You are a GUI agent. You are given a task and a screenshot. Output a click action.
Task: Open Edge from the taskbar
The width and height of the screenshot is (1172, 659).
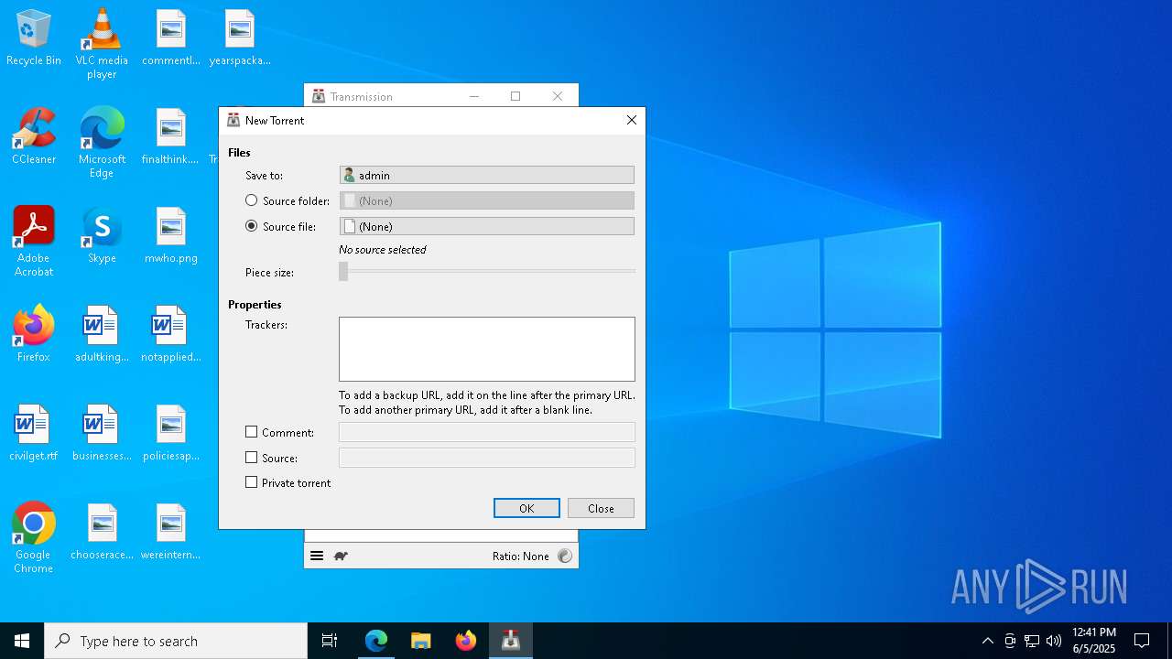click(x=376, y=641)
